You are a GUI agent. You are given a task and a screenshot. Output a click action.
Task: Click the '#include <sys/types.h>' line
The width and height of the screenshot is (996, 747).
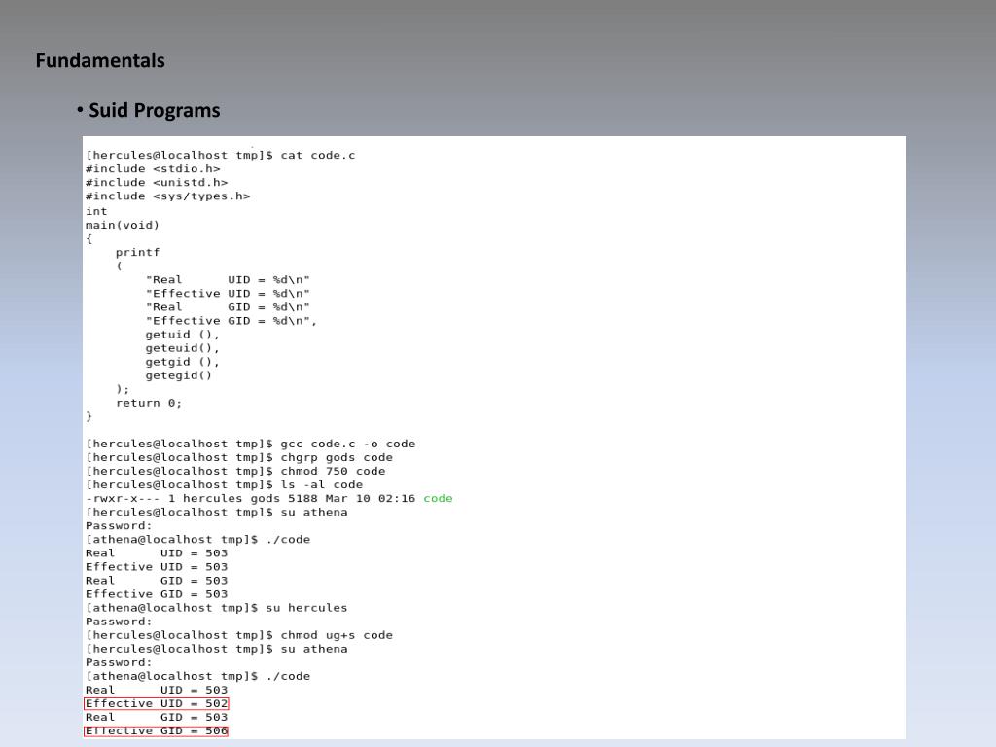tap(168, 196)
